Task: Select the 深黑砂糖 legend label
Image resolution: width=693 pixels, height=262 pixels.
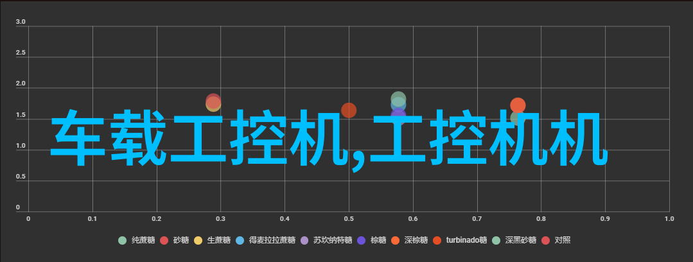Action: 521,240
